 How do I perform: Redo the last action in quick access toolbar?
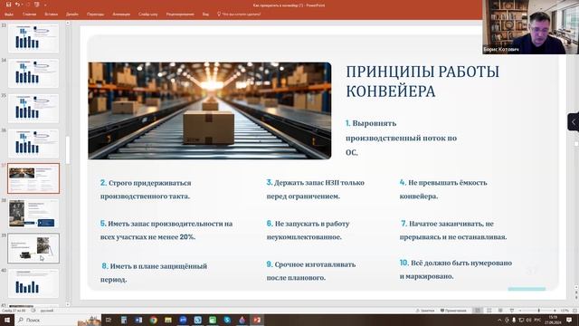pos(27,5)
